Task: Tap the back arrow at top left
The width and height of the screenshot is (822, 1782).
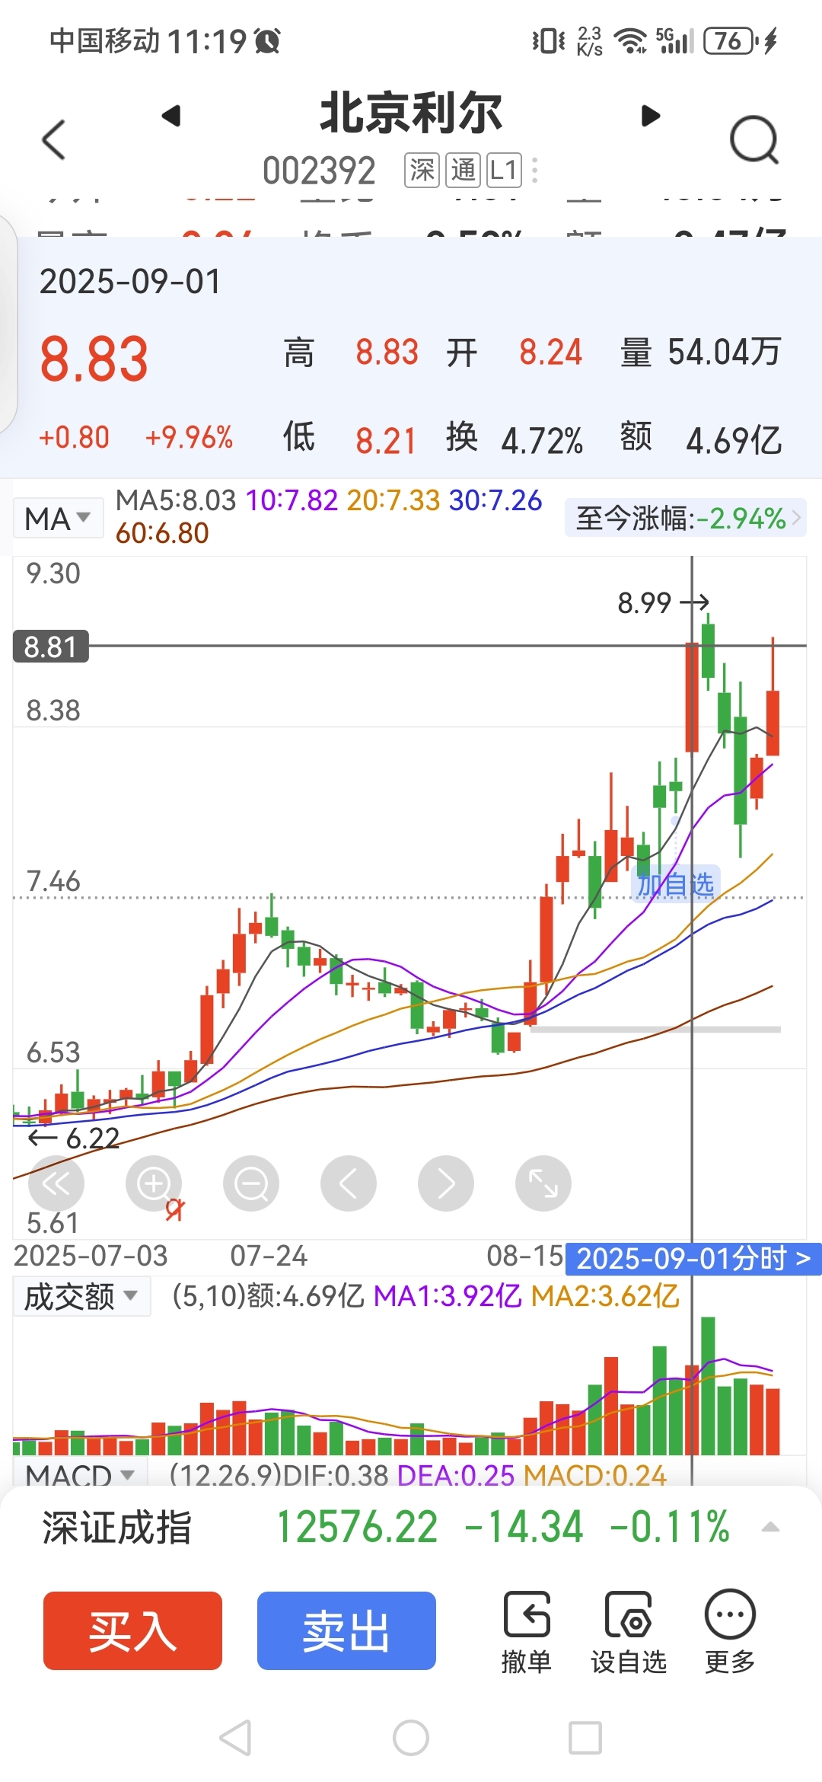Action: (53, 140)
